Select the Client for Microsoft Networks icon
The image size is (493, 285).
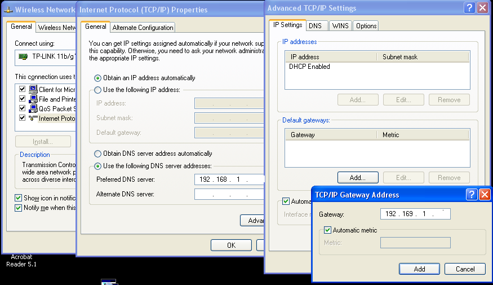coord(33,89)
